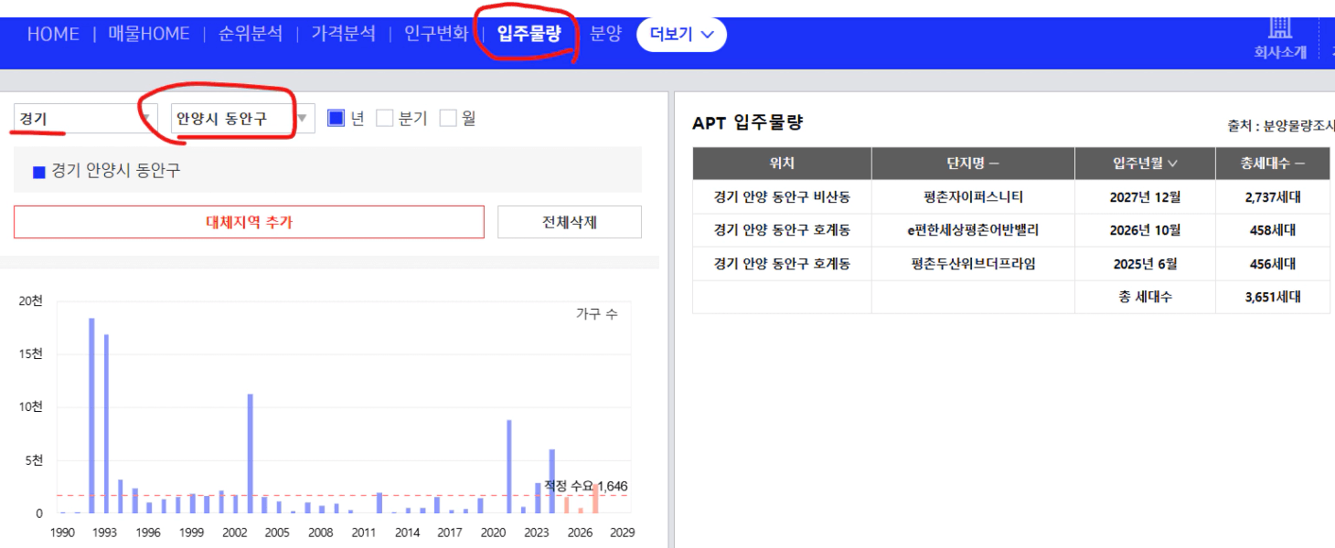Click the 2025년 6월 move-in date cell
Viewport: 1335px width, 548px height.
1145,264
